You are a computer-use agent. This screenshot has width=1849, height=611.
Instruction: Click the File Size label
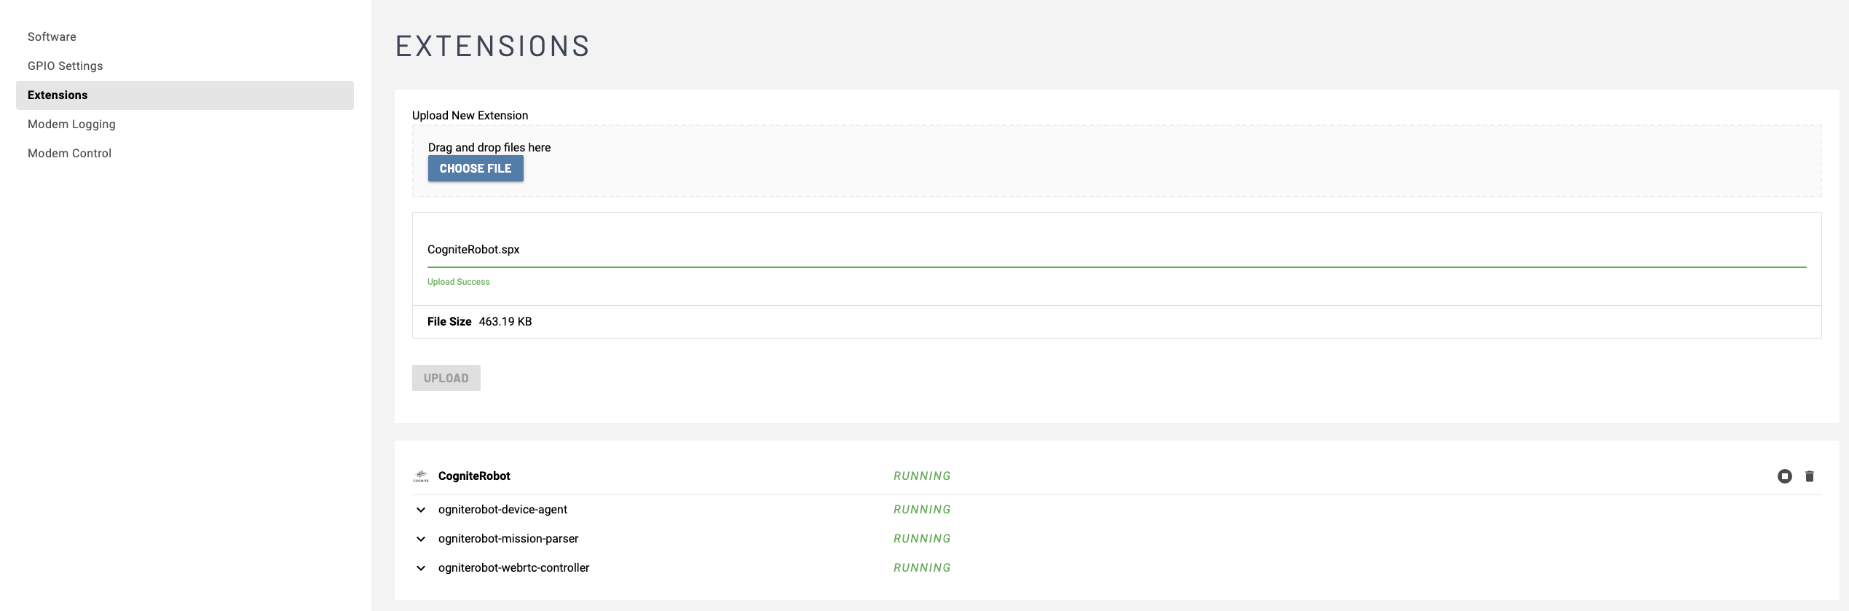(x=449, y=321)
